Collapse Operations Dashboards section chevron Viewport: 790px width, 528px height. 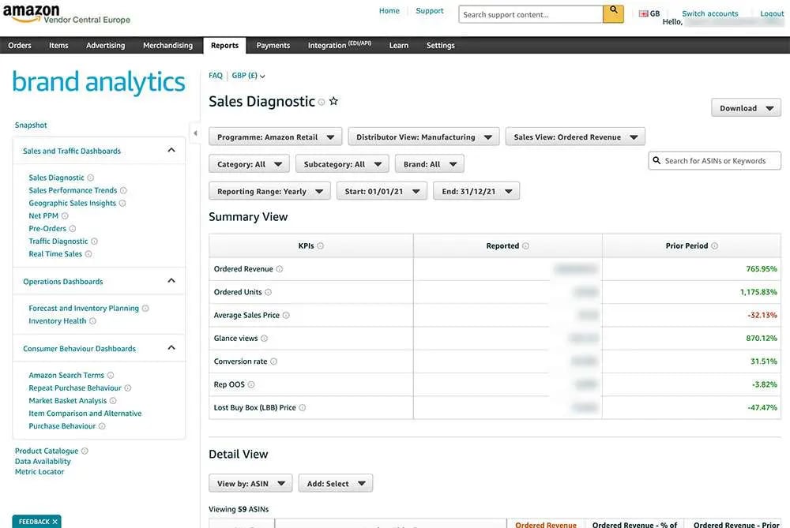tap(171, 280)
